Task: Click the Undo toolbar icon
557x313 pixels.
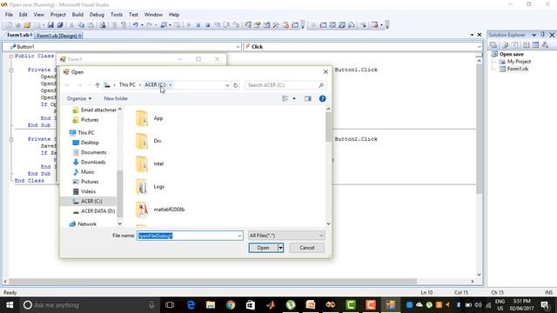Action: click(136, 25)
